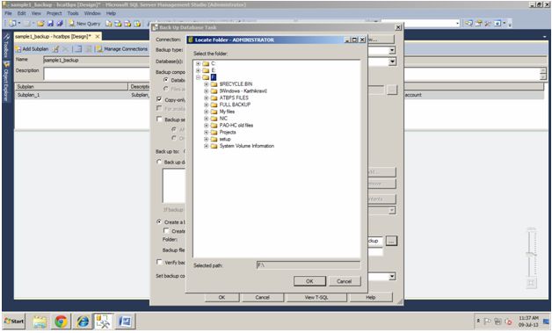Click the Manage Connections toolbar button
The height and width of the screenshot is (333, 552).
click(122, 49)
